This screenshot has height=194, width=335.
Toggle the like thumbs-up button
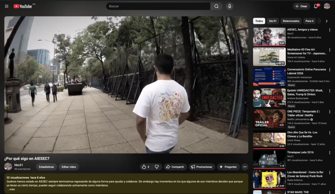tap(145, 167)
